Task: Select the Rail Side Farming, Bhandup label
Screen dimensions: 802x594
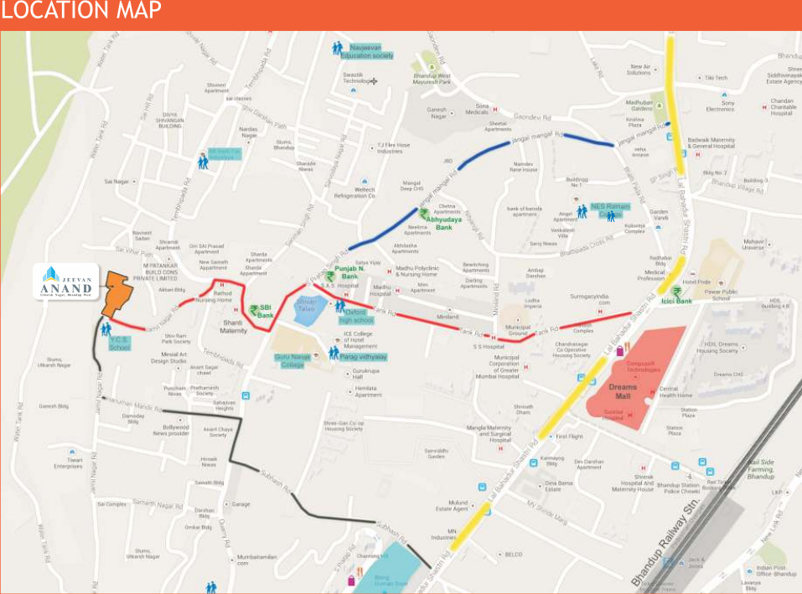Action: (761, 469)
